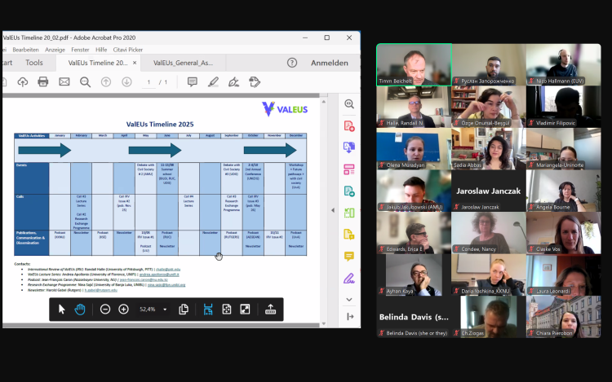Open the help question mark button
This screenshot has width=612, height=382.
click(292, 63)
